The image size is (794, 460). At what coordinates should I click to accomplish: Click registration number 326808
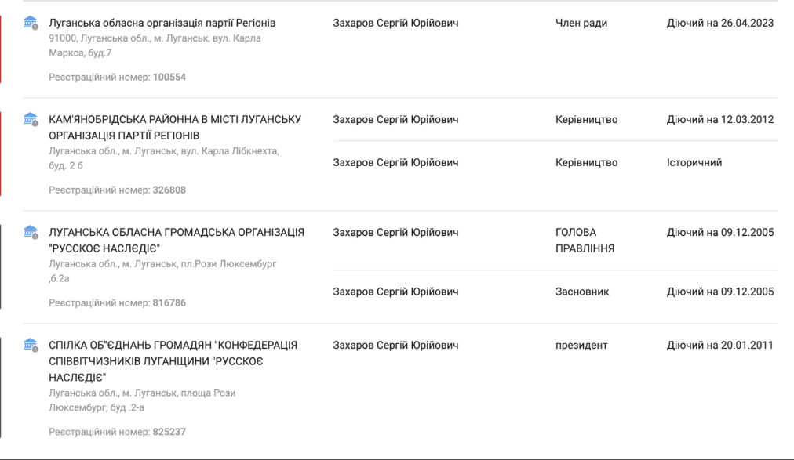tap(169, 190)
